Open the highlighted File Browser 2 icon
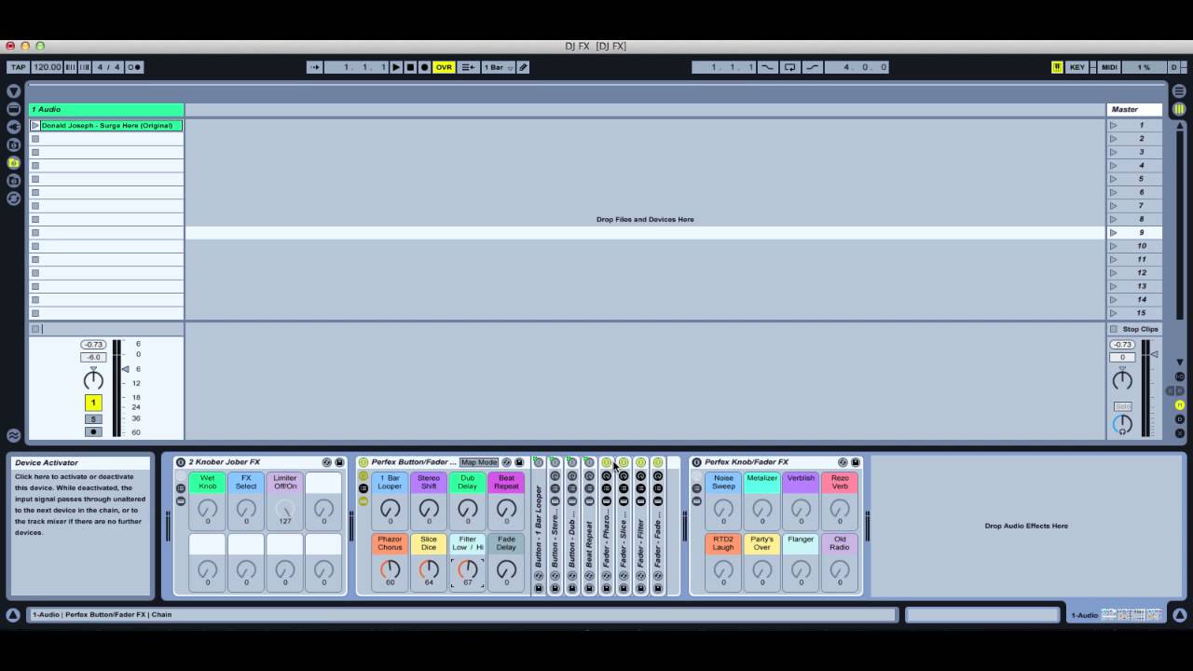1193x671 pixels. (x=14, y=162)
